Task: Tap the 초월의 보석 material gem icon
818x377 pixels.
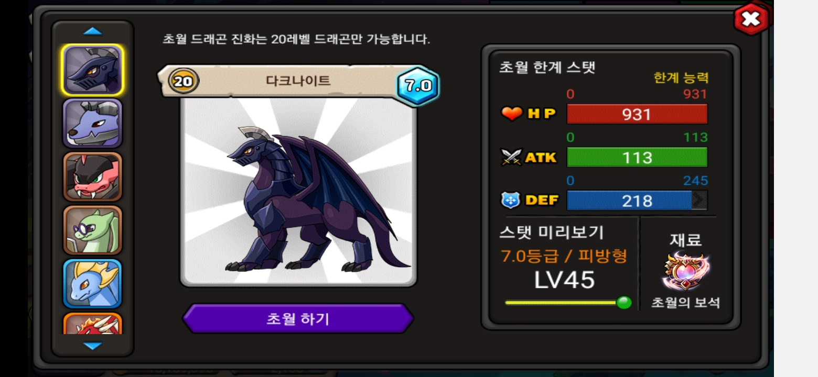Action: coord(686,272)
